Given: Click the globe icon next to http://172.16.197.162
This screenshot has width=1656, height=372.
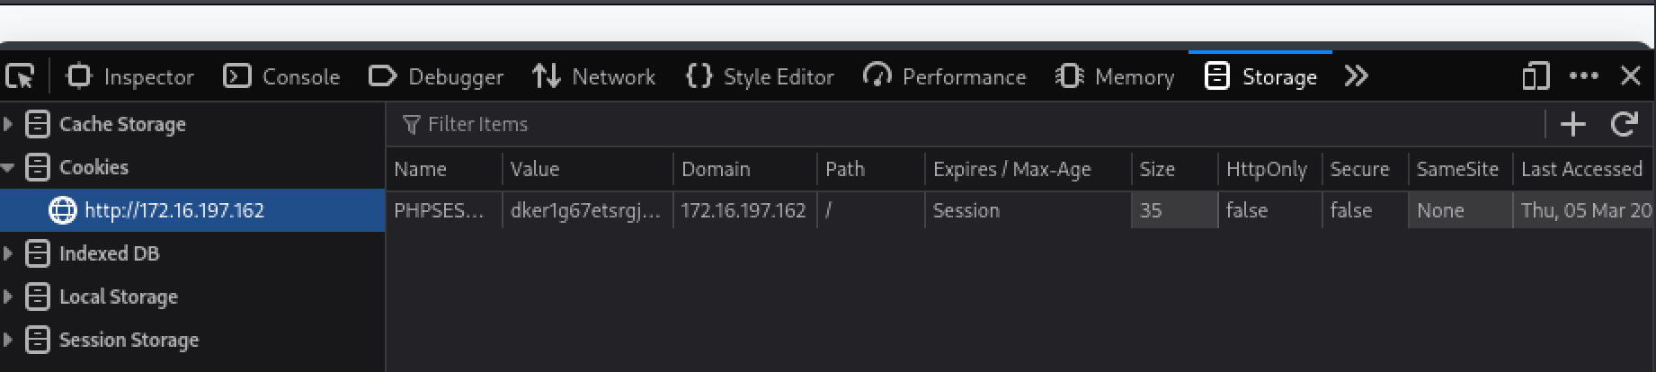Looking at the screenshot, I should click(62, 210).
